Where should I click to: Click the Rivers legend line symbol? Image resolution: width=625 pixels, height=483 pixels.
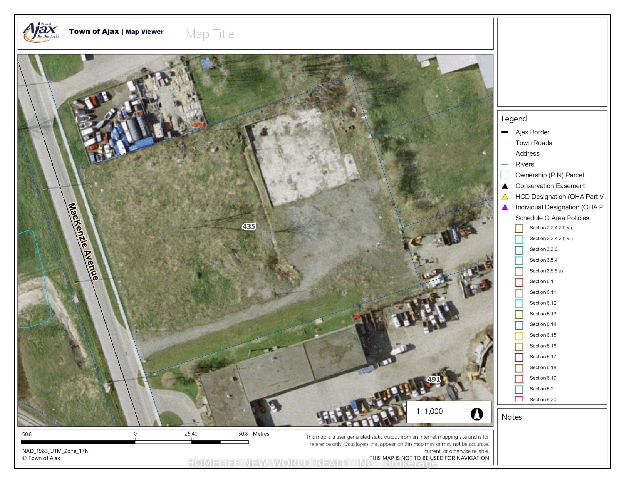[x=505, y=165]
